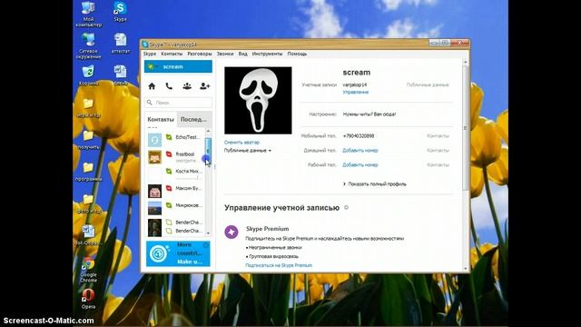Switch to the Контакты tab
The height and width of the screenshot is (327, 581).
tap(161, 119)
